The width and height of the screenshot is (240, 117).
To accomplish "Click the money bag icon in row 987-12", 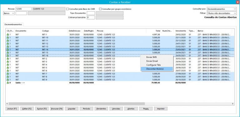I will 8,44.
